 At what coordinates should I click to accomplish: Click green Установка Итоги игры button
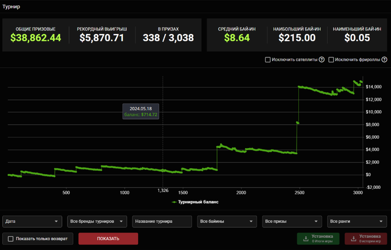(318, 238)
